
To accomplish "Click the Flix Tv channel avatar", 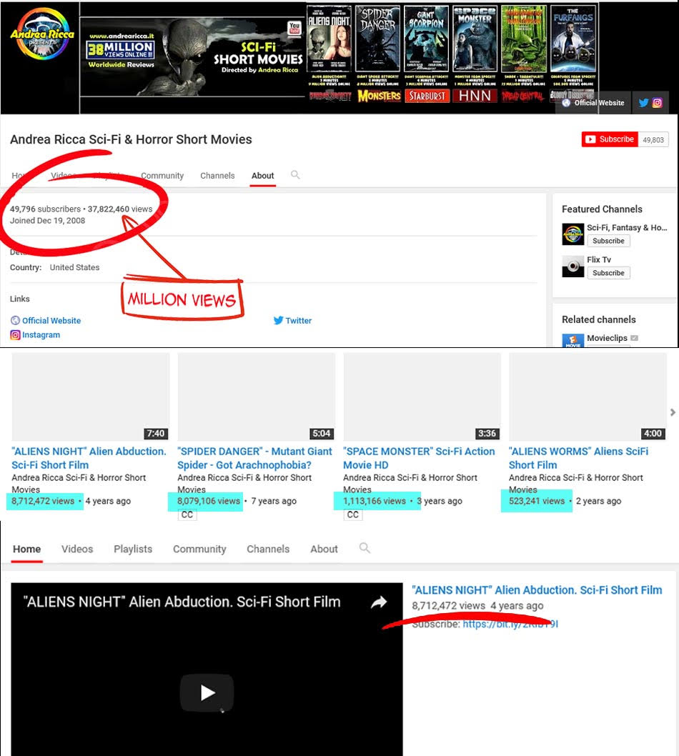I will coord(573,266).
